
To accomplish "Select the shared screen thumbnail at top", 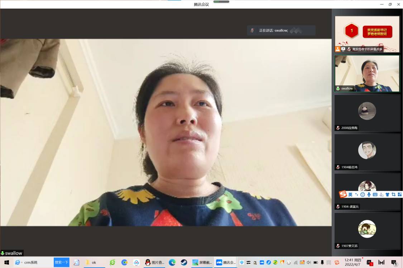I will (x=367, y=34).
